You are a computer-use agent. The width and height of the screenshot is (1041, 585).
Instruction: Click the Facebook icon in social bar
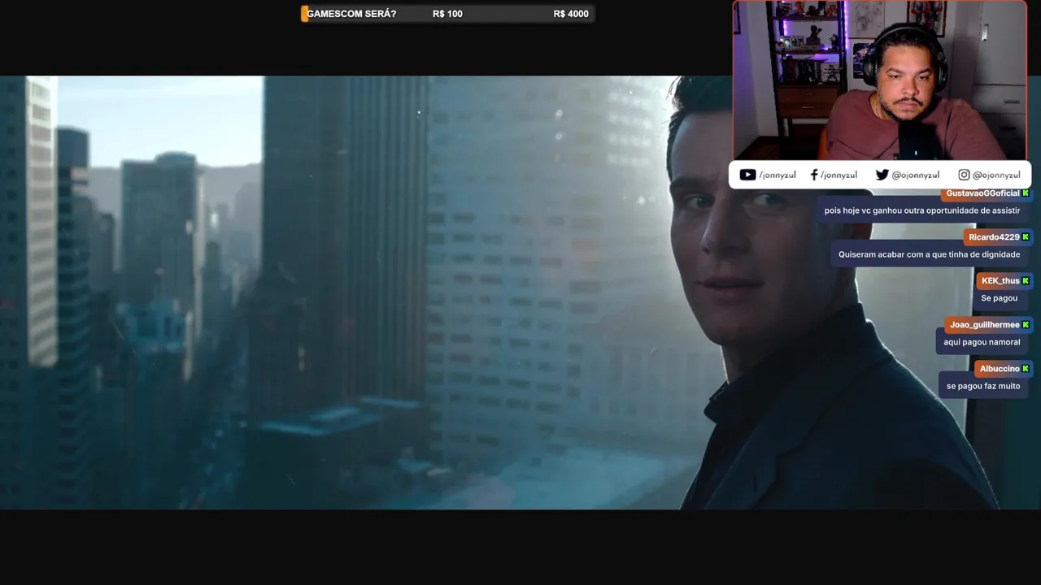pyautogui.click(x=814, y=175)
